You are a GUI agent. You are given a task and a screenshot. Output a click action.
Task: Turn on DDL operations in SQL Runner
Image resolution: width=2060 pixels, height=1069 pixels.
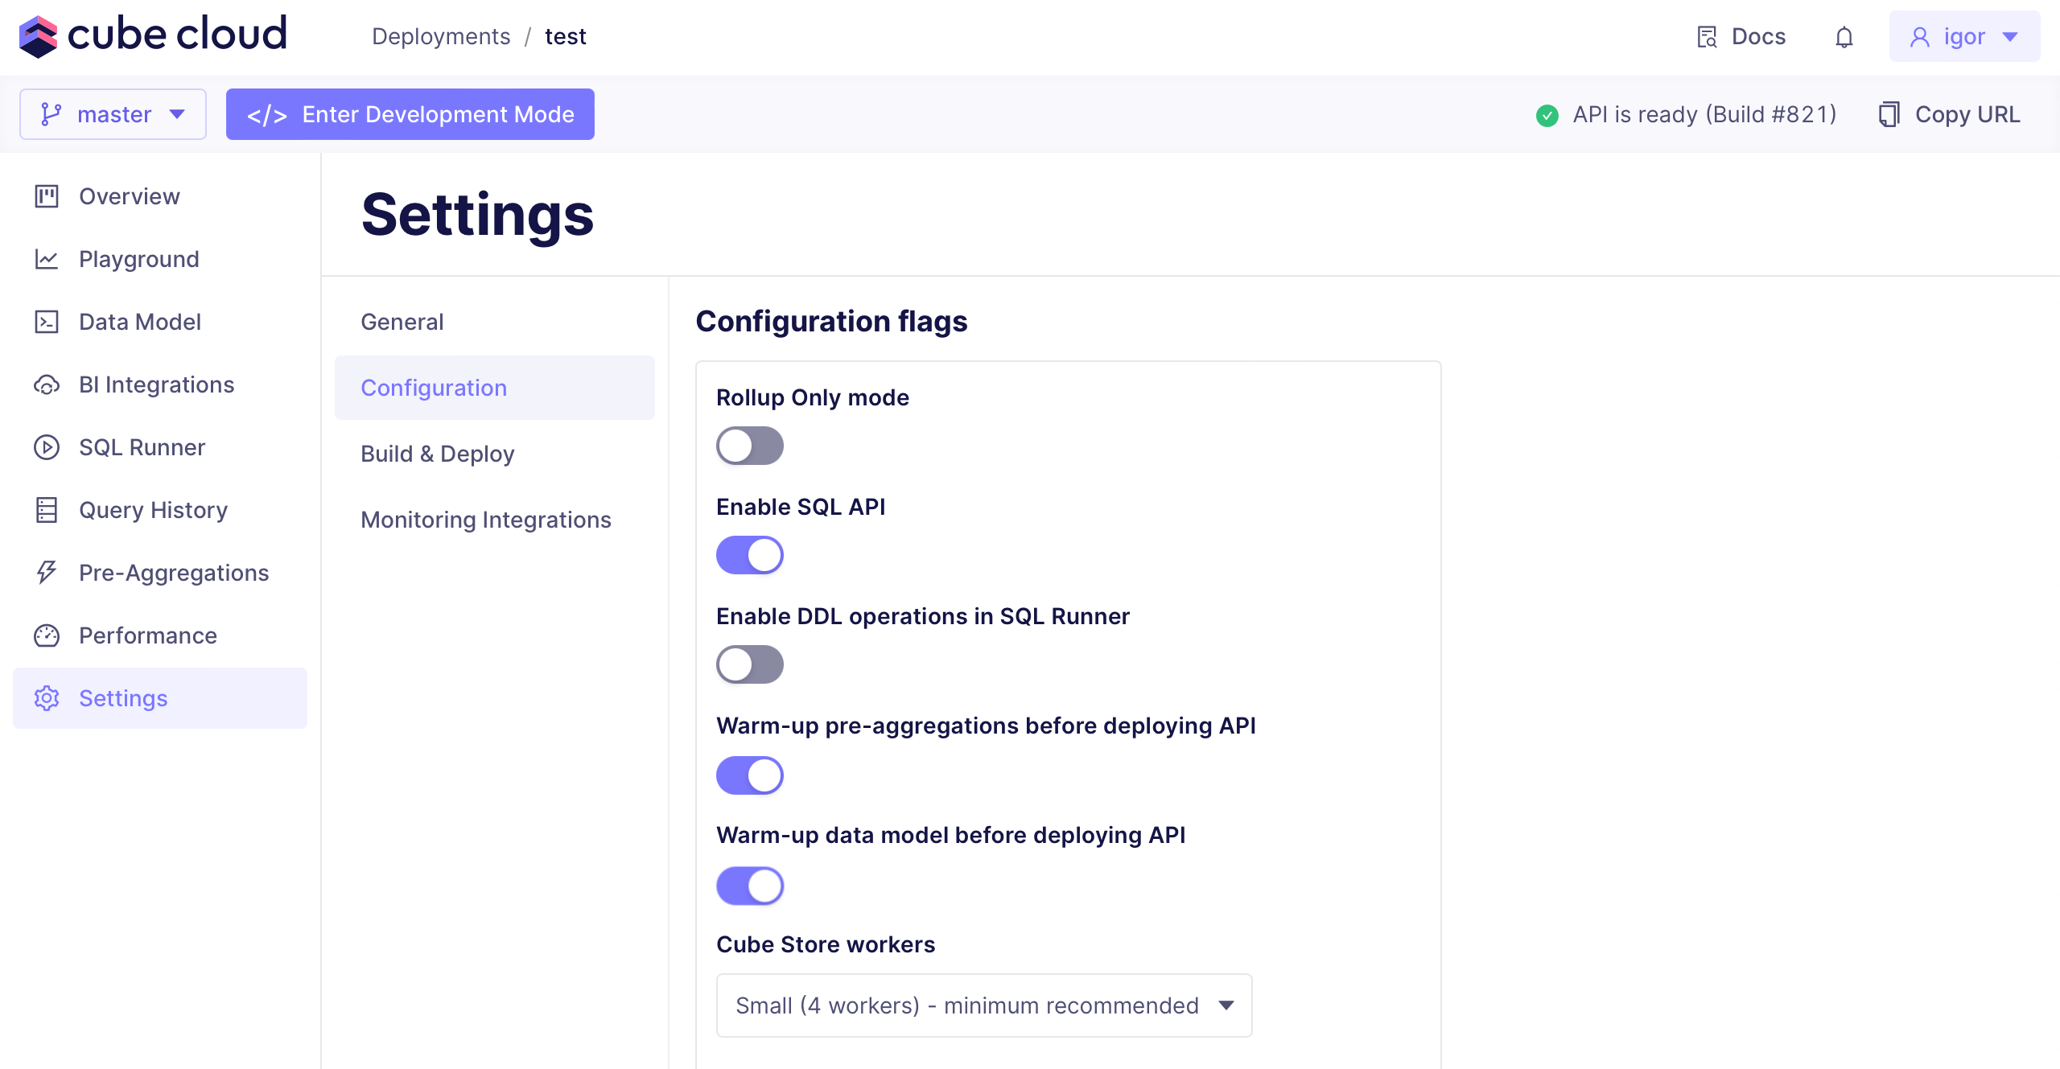pos(749,664)
